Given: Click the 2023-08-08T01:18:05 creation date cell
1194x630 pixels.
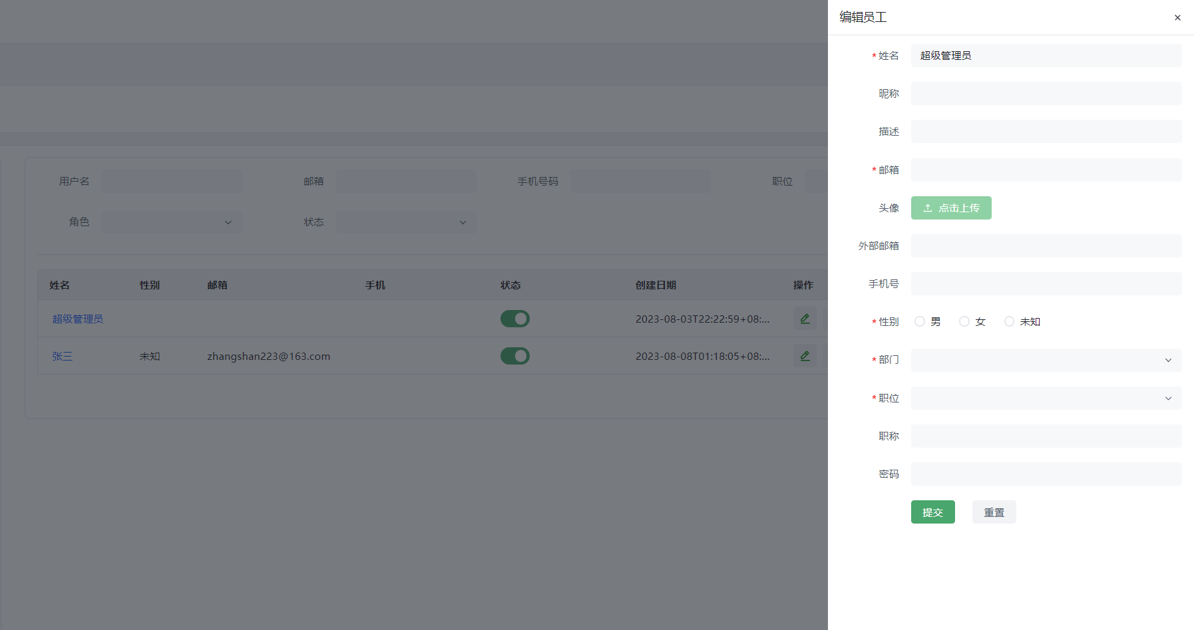Looking at the screenshot, I should (703, 356).
